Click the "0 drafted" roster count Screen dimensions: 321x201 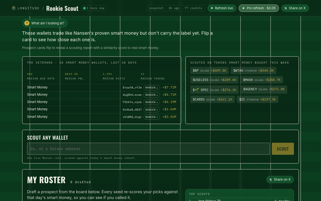click(x=81, y=182)
